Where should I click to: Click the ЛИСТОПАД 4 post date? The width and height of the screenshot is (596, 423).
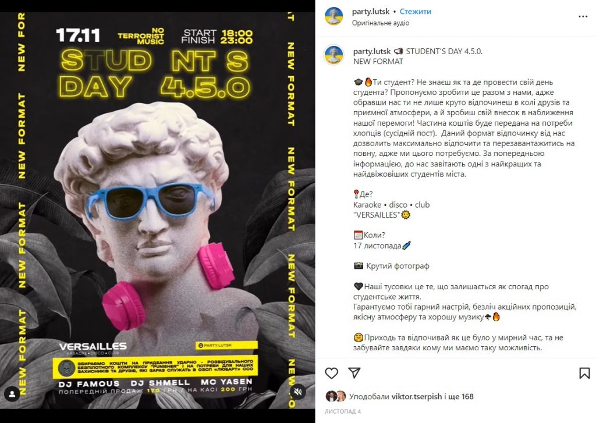(342, 411)
